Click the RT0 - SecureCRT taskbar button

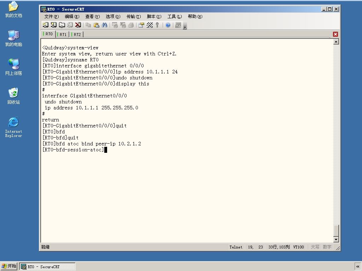coord(47,267)
